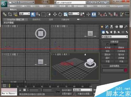
Task: Open the quick access toolbar dropdown arrow
Action: (33, 2)
